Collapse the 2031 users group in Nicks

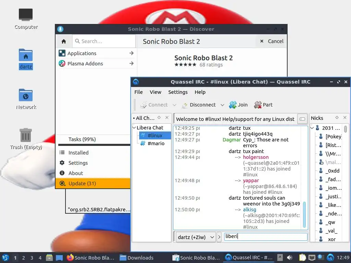tap(312, 128)
